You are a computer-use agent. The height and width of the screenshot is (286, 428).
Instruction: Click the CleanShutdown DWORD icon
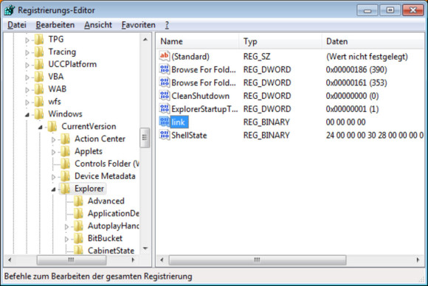165,96
